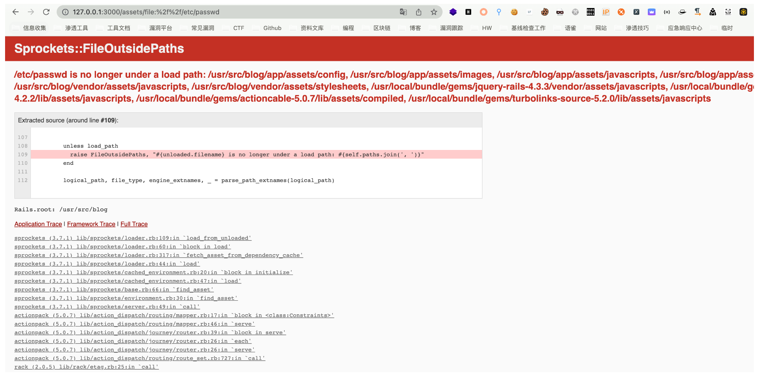Reload the current page
The height and width of the screenshot is (381, 759).
click(x=47, y=12)
